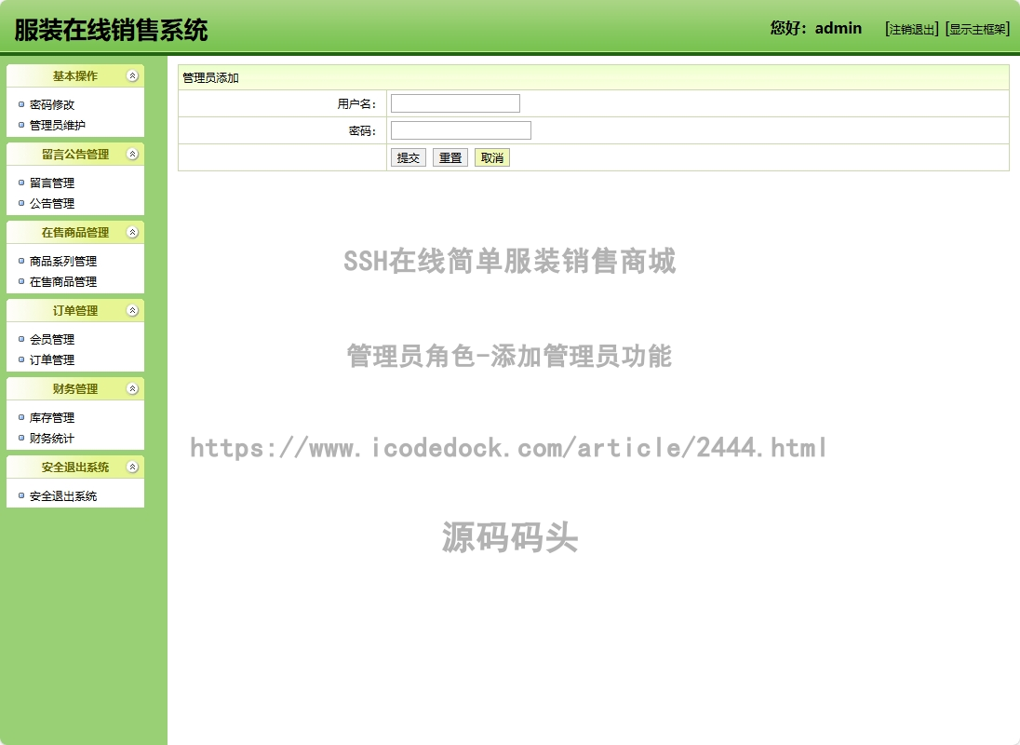
Task: Open 商品系列管理 link
Action: (x=63, y=262)
